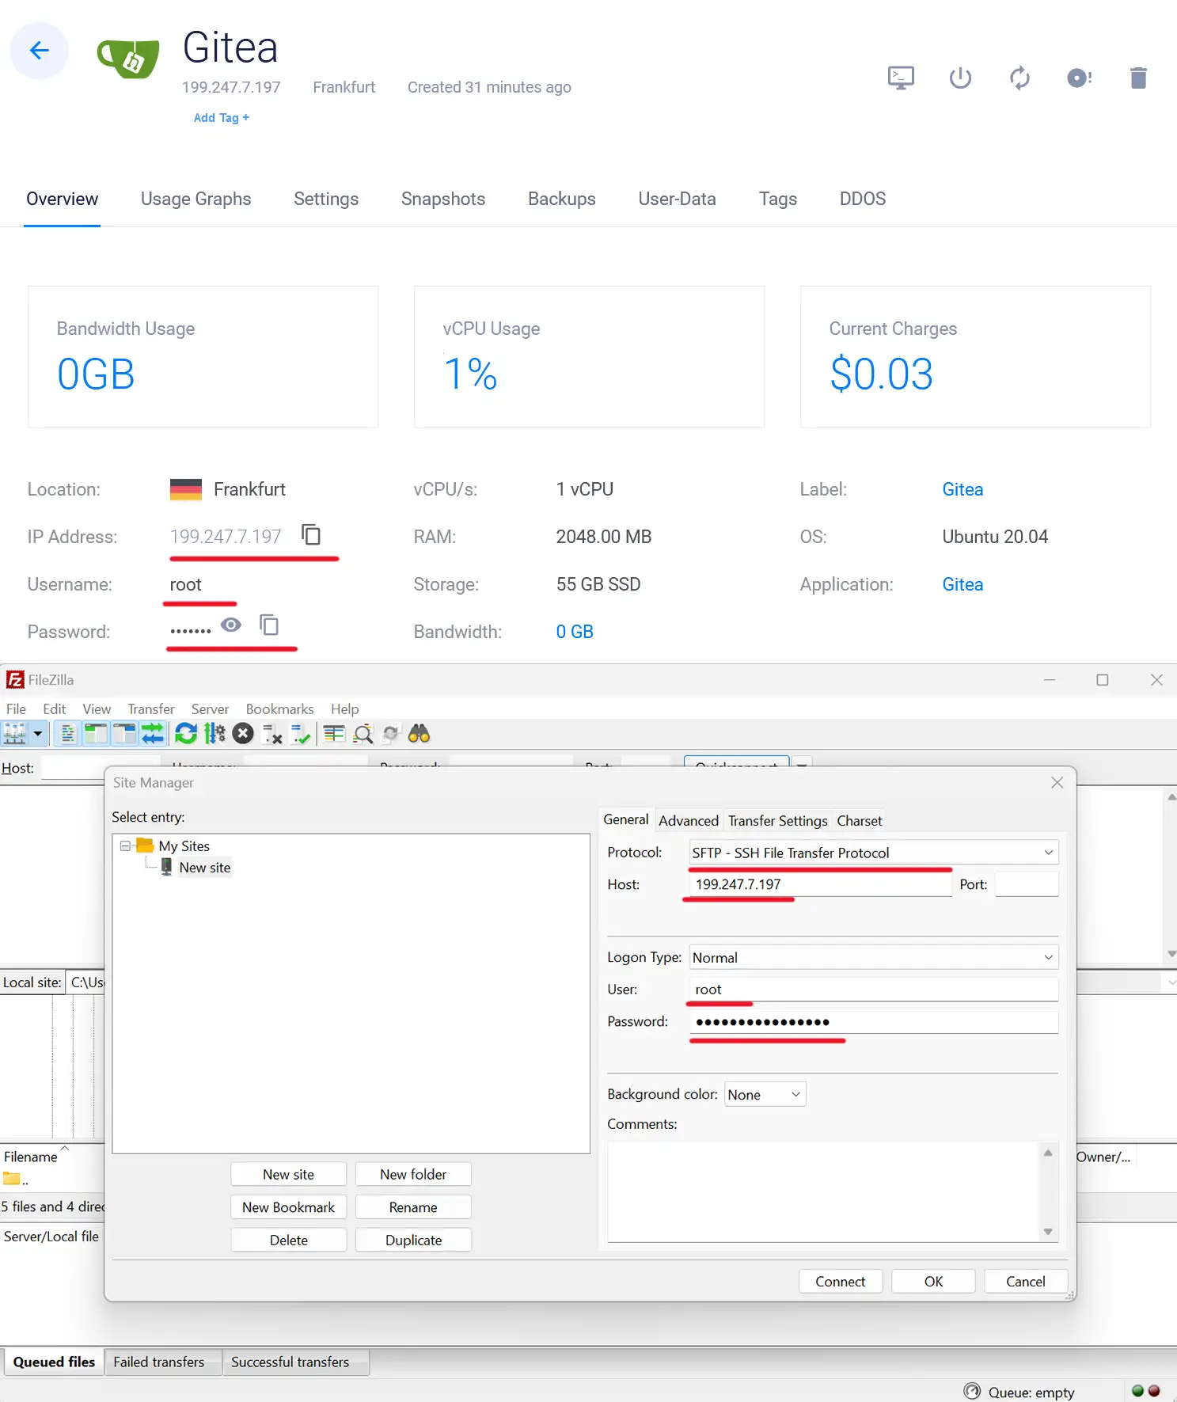Open the Transfer Settings tab

(778, 820)
